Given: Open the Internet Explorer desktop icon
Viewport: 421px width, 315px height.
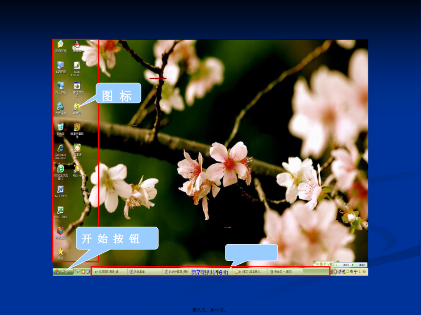Looking at the screenshot, I should tap(60, 152).
